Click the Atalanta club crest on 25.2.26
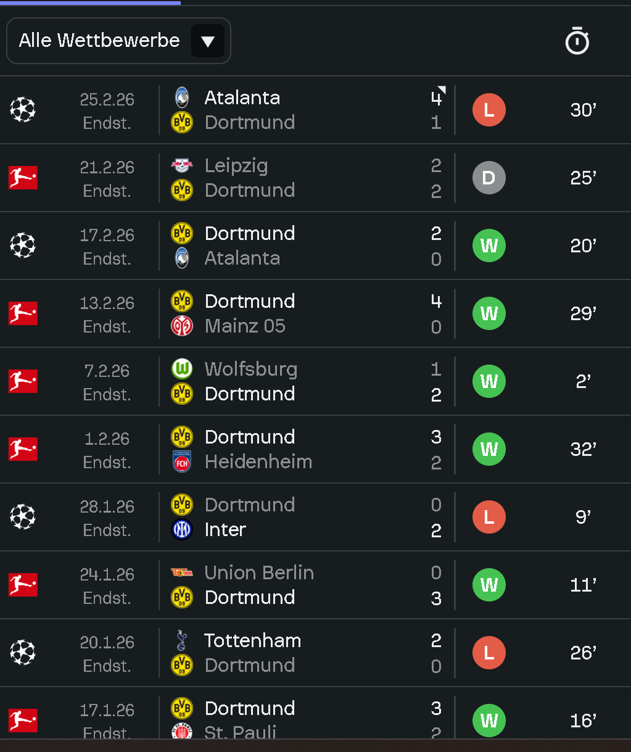 click(182, 97)
